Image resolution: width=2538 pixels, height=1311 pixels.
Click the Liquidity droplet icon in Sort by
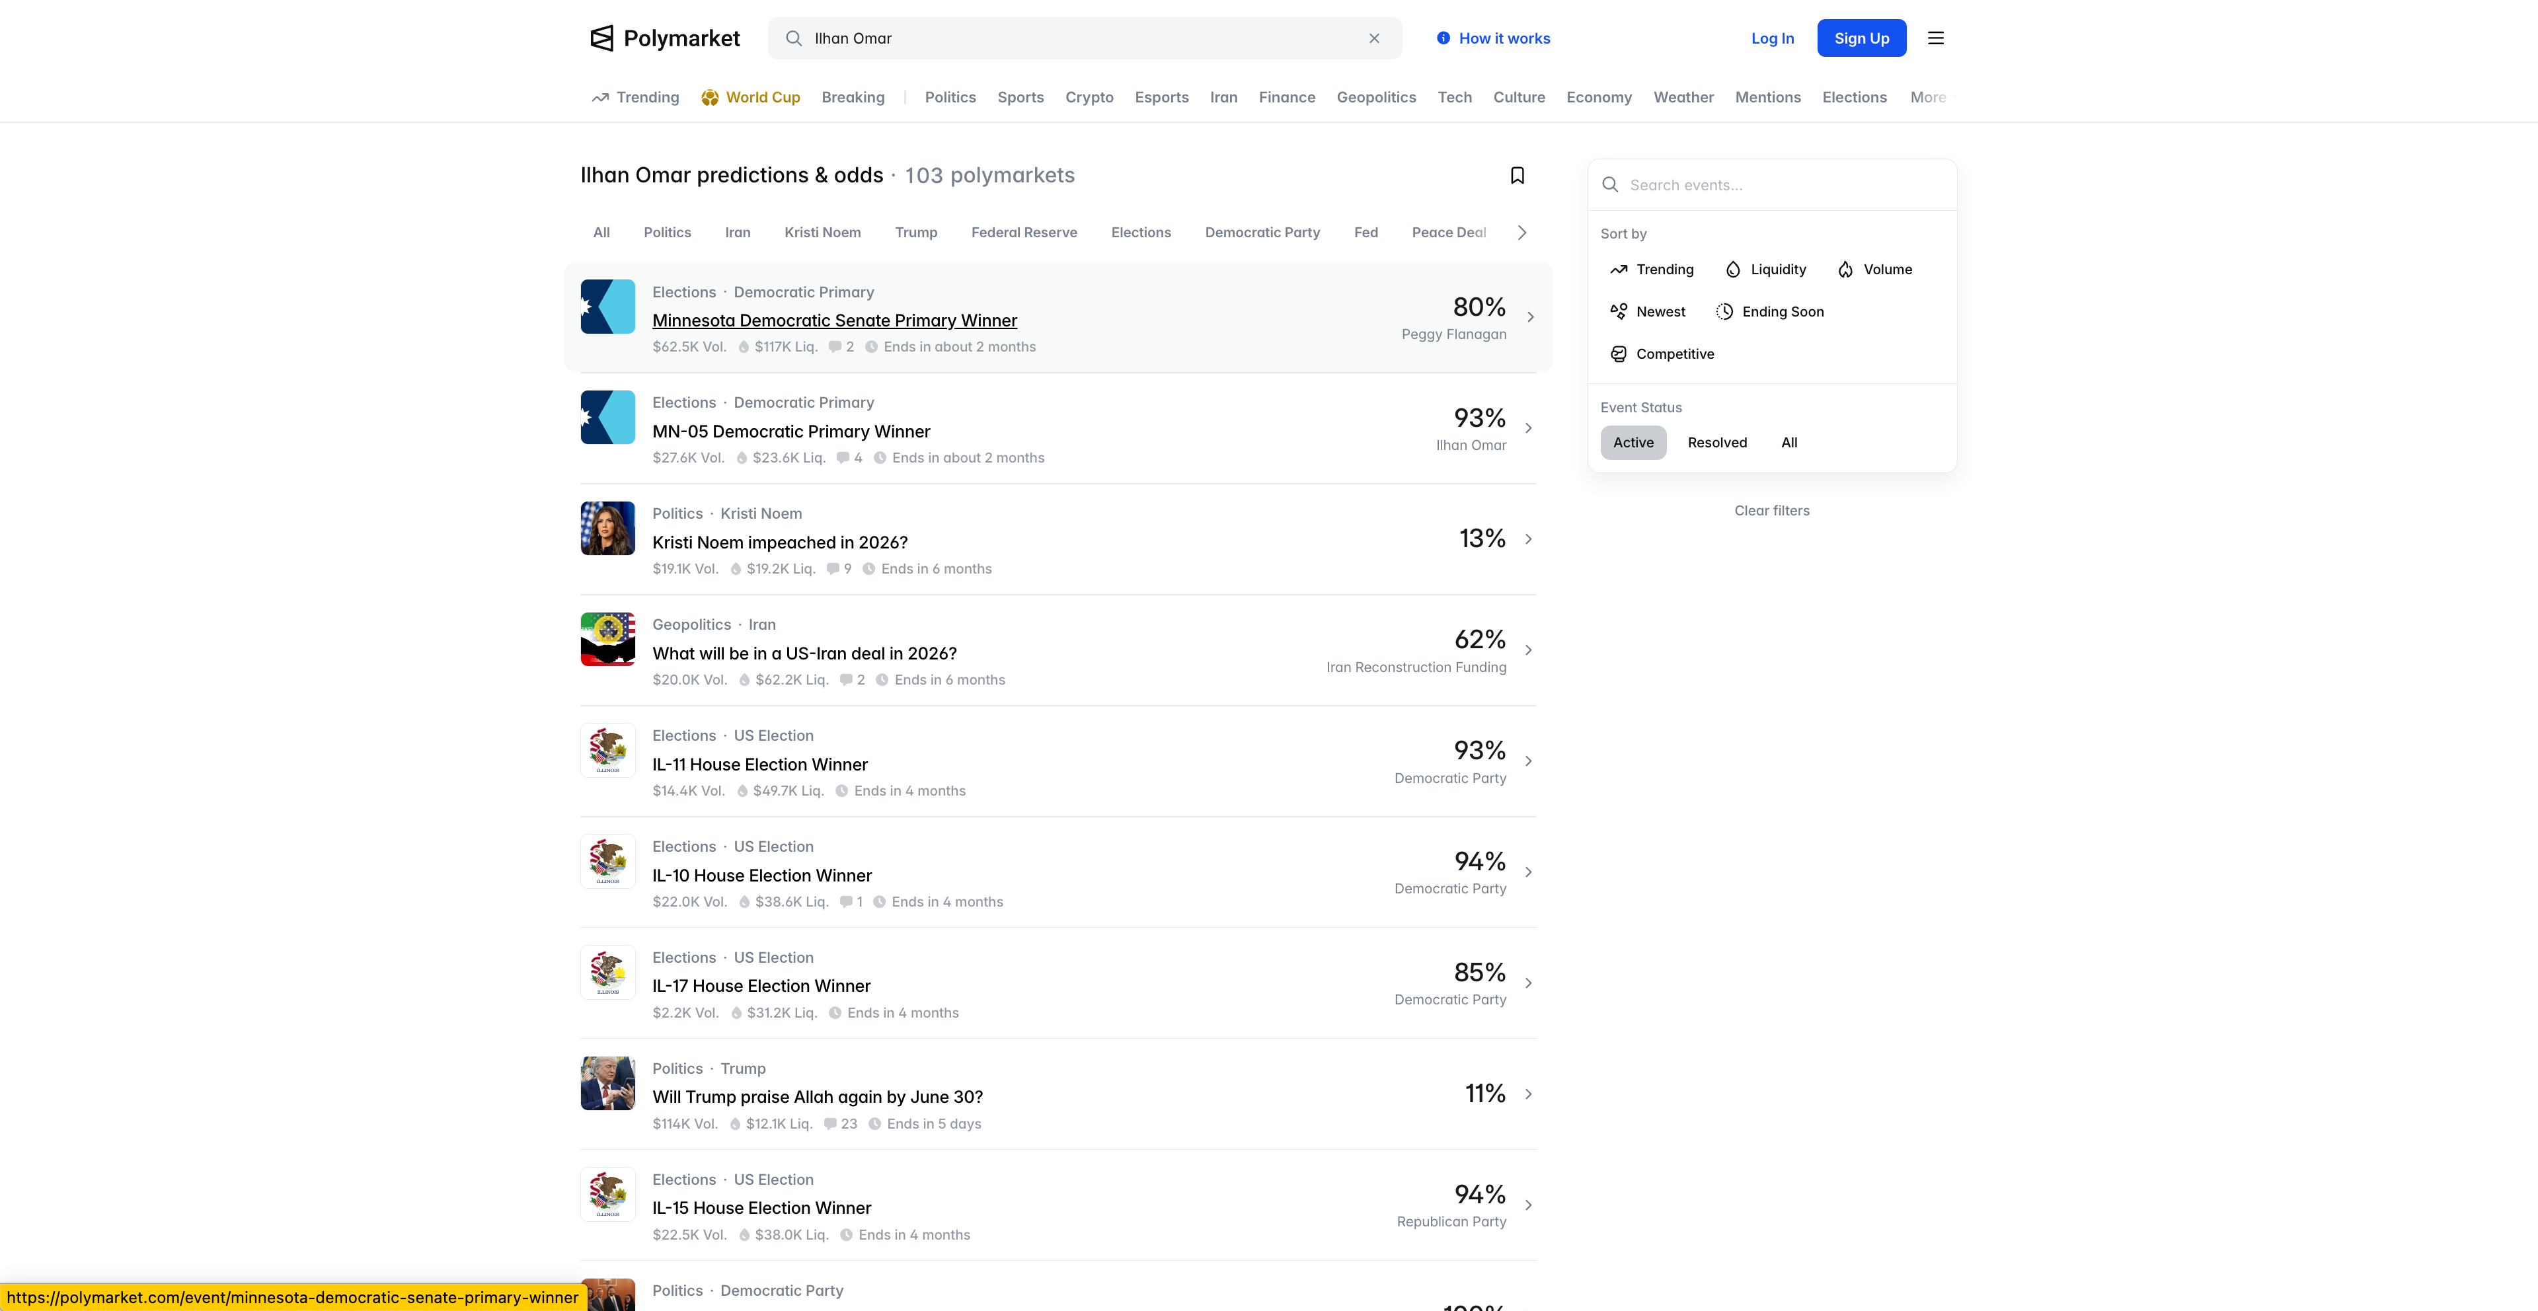[1733, 270]
